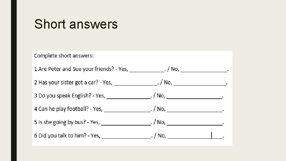
Task: Select the Yes blank after "Do you speak English?"
Action: [x=128, y=97]
